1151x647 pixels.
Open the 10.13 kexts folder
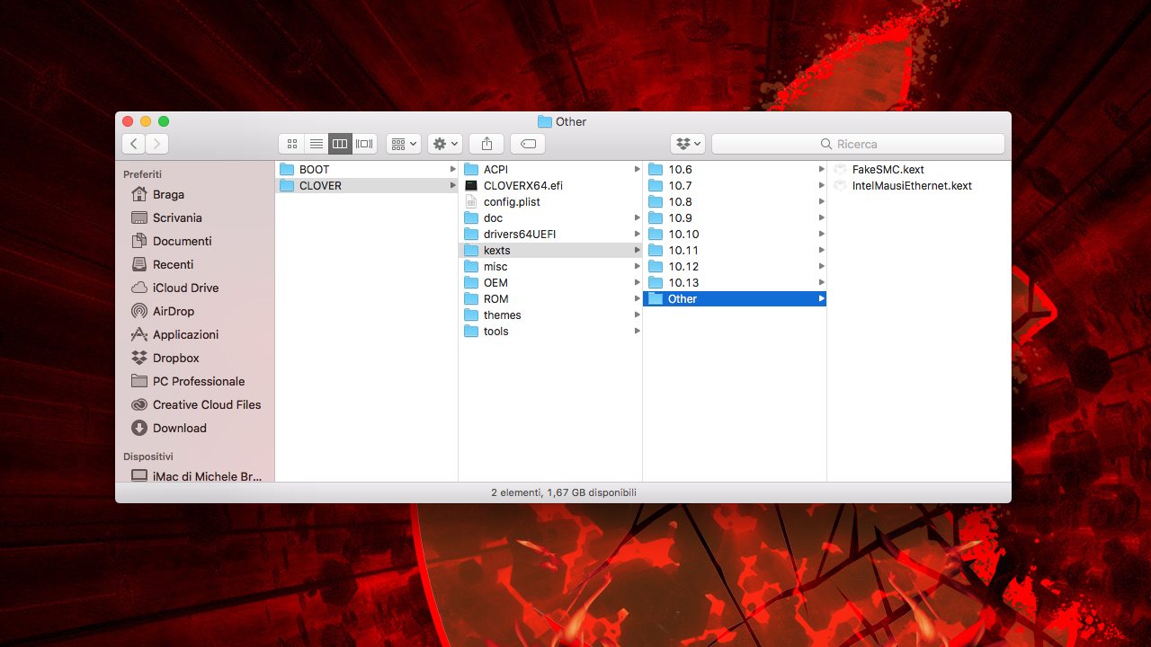click(683, 282)
